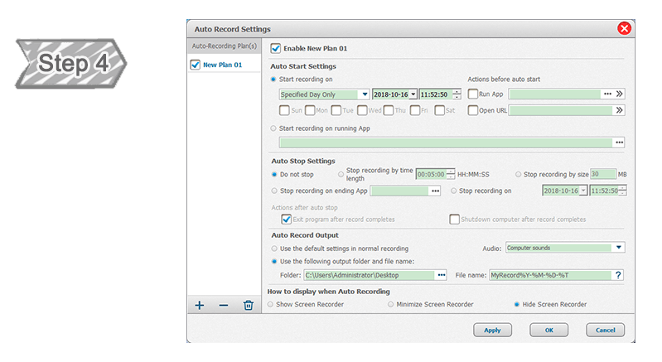Click question mark icon beside File name
Viewport: 662px width, 362px height.
pos(618,275)
